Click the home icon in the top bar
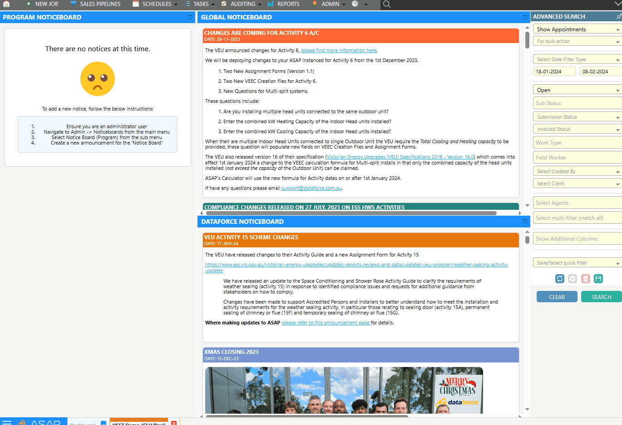 click(x=6, y=5)
